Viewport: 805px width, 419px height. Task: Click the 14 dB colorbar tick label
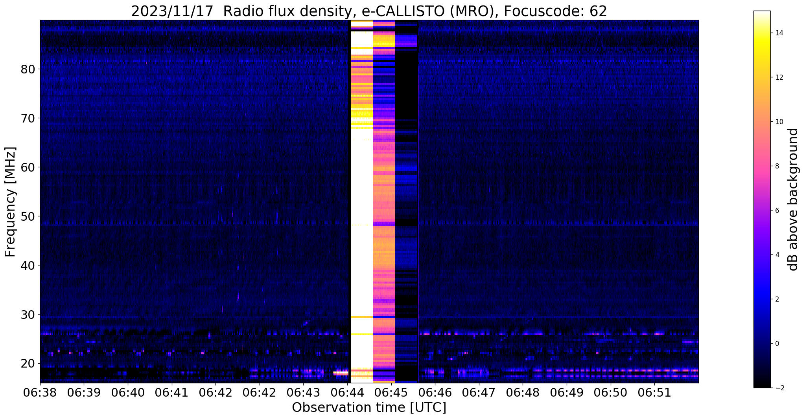779,33
